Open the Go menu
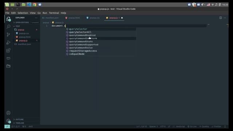This screenshot has width=233, height=131. [x=39, y=13]
